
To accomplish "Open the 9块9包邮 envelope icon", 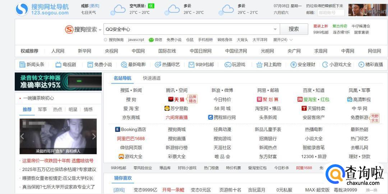I will tap(191, 65).
